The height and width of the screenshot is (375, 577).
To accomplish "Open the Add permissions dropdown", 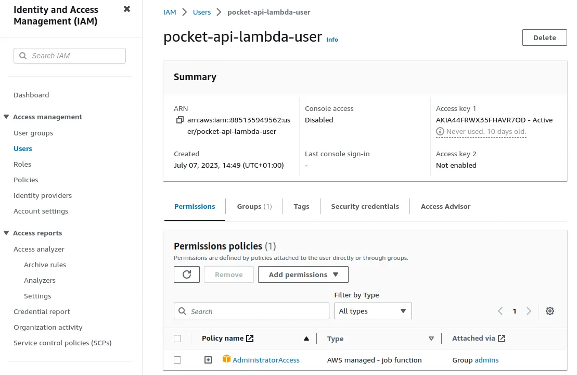I will point(303,274).
